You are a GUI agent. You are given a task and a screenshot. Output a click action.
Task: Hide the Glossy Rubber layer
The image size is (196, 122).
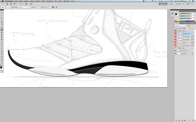175,45
